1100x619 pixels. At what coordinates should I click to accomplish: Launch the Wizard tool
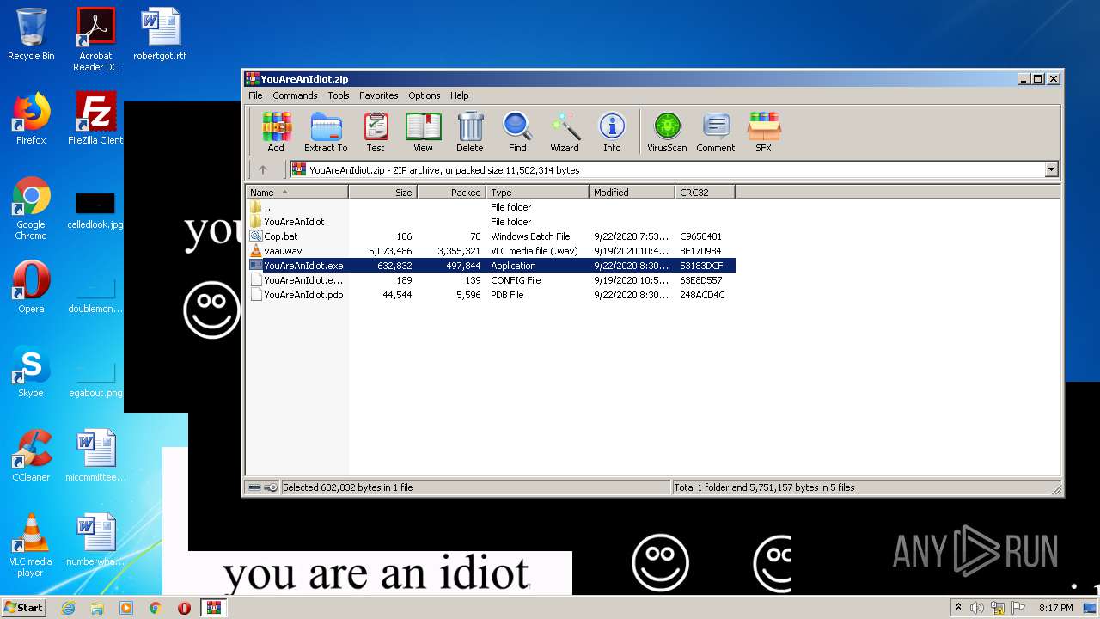565,132
